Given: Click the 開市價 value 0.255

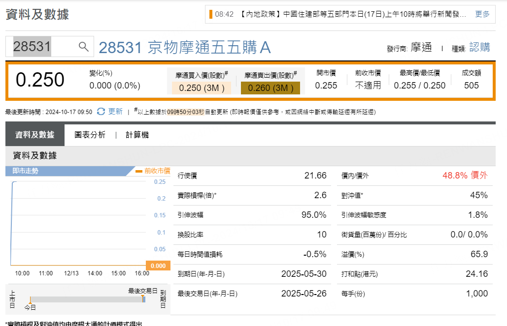Looking at the screenshot, I should click(x=326, y=86).
